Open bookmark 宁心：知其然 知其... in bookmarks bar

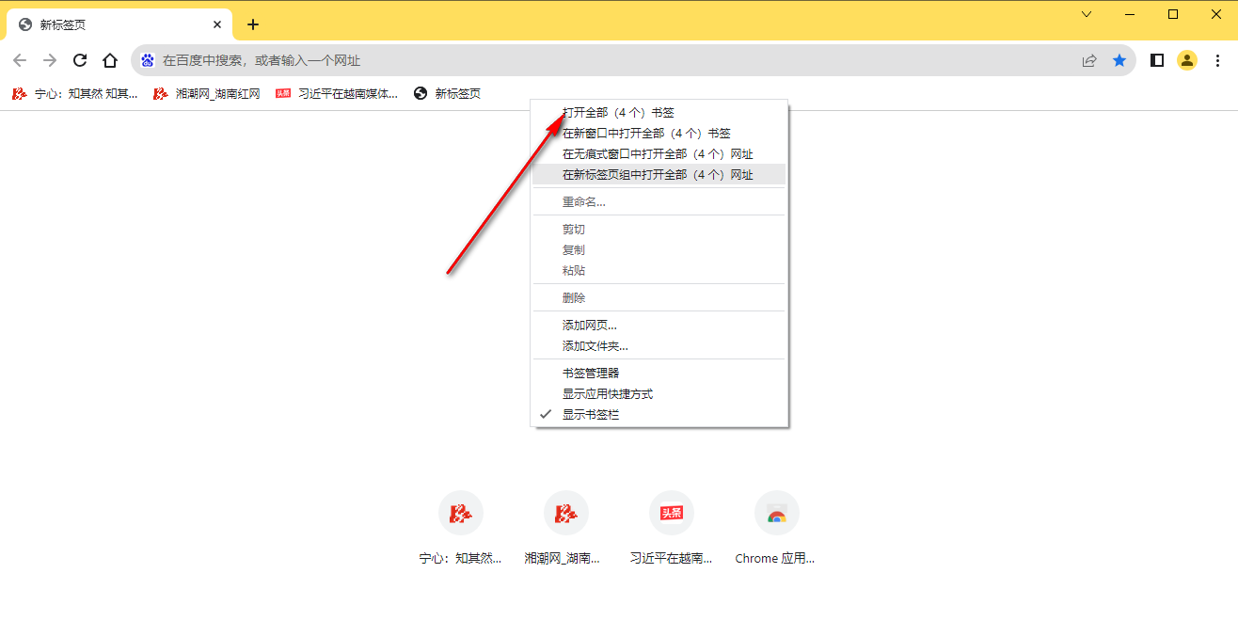pyautogui.click(x=74, y=93)
